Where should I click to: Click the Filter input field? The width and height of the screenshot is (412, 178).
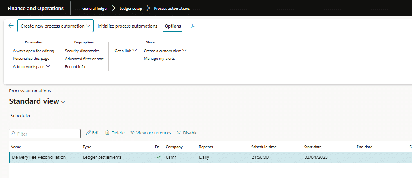click(x=45, y=134)
